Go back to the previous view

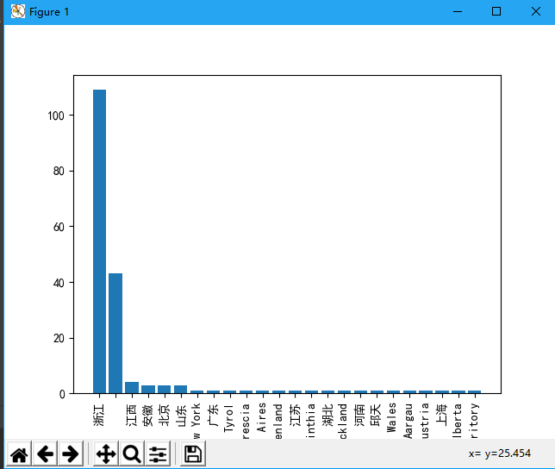(46, 453)
